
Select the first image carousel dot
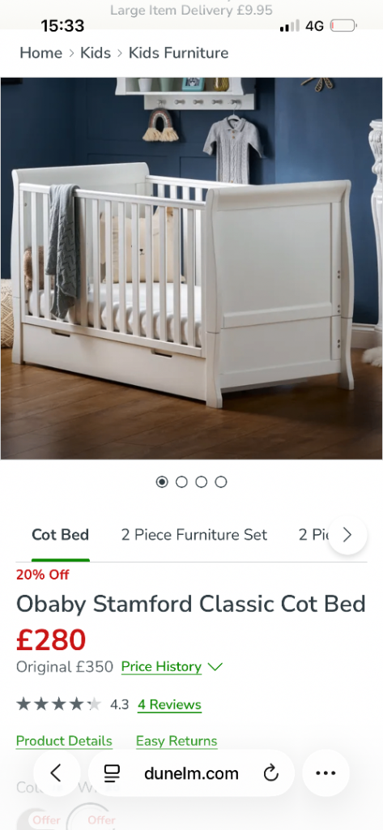click(x=162, y=481)
